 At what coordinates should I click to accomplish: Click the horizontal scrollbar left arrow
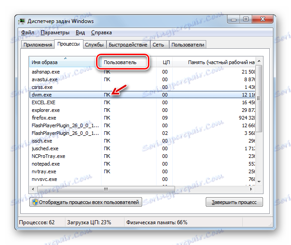tap(33, 190)
